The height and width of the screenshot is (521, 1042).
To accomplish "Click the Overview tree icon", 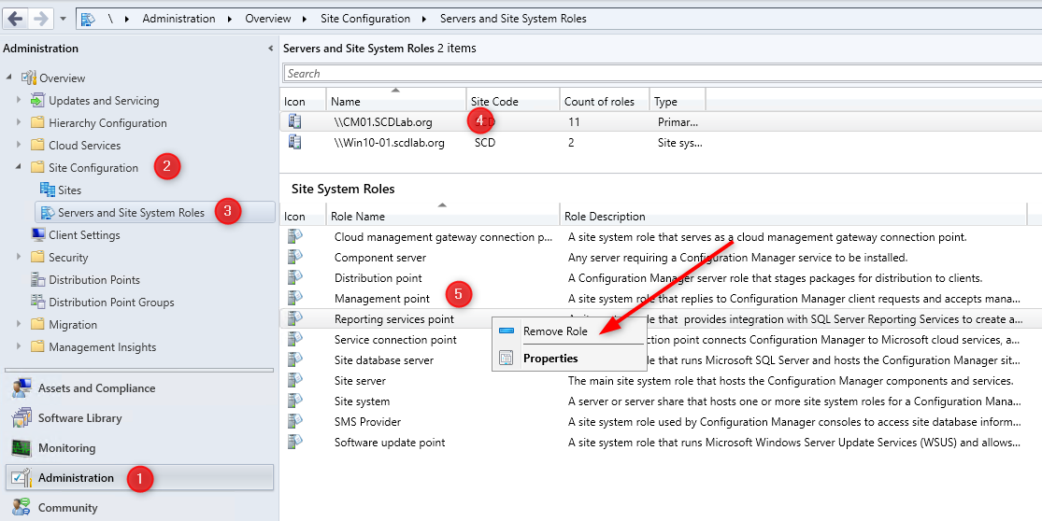I will (29, 77).
